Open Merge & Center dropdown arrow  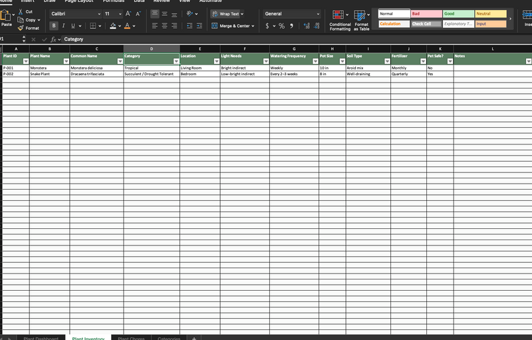click(253, 26)
